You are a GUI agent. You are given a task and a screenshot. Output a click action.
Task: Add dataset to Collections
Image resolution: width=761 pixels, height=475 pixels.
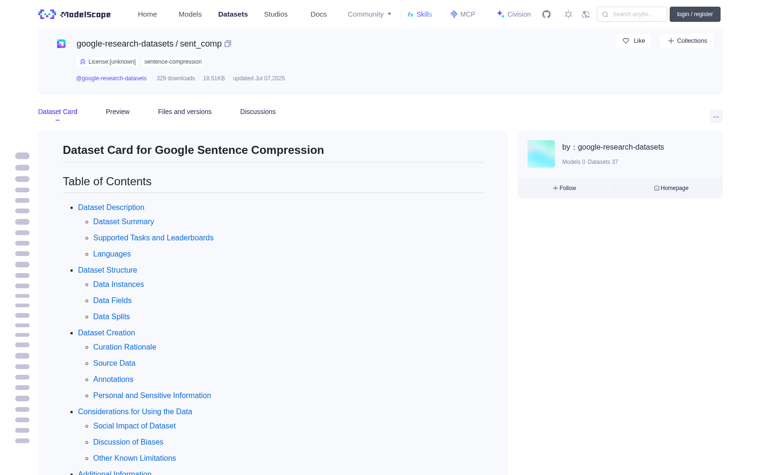tap(687, 41)
